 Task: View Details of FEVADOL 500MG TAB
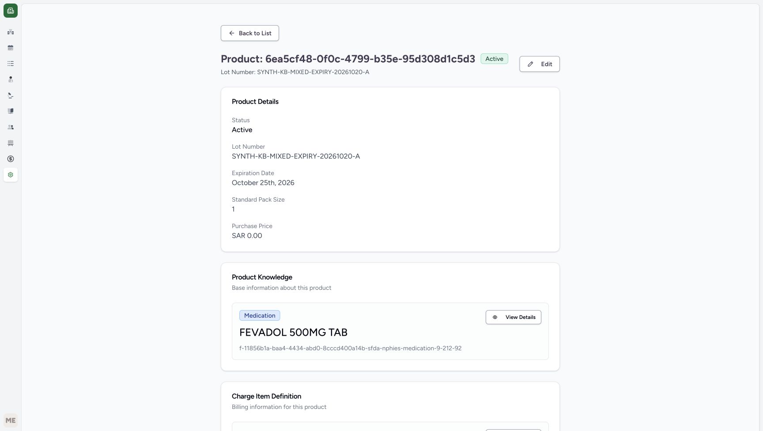click(514, 317)
